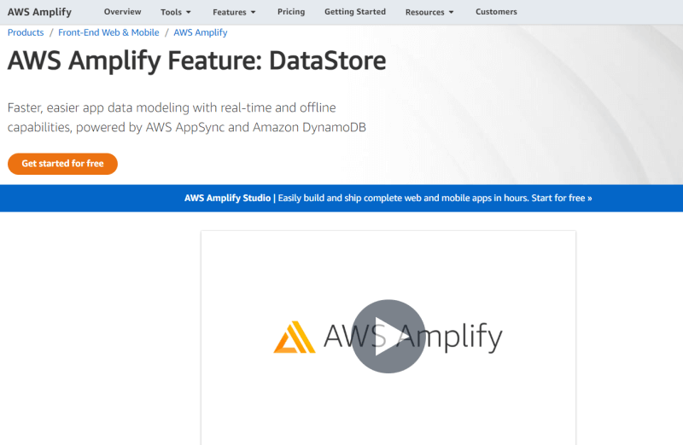
Task: Open the Customers page
Action: click(x=496, y=12)
